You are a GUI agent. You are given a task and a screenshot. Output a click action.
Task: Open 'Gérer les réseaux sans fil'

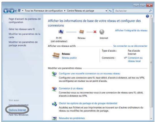[x=22, y=29]
